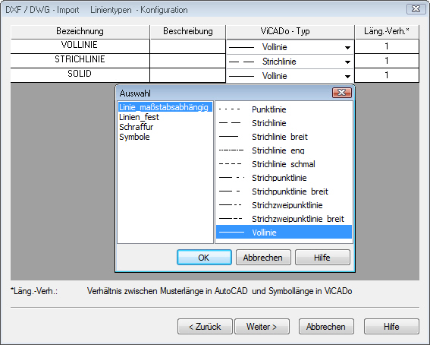Choose Strichlinie breit in the list
The image size is (430, 345).
[284, 137]
